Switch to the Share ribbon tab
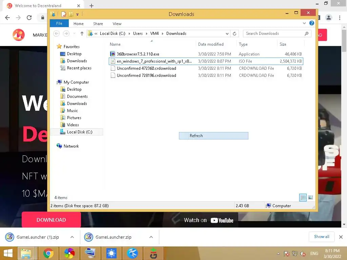 point(98,24)
